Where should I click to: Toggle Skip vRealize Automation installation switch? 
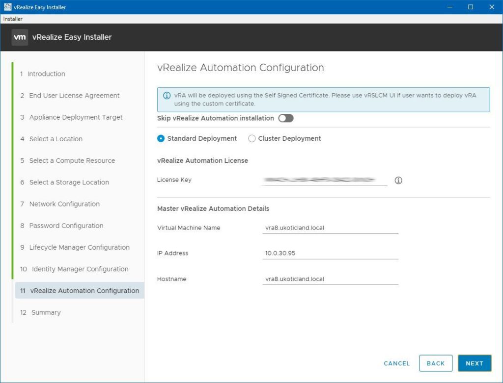pos(285,118)
